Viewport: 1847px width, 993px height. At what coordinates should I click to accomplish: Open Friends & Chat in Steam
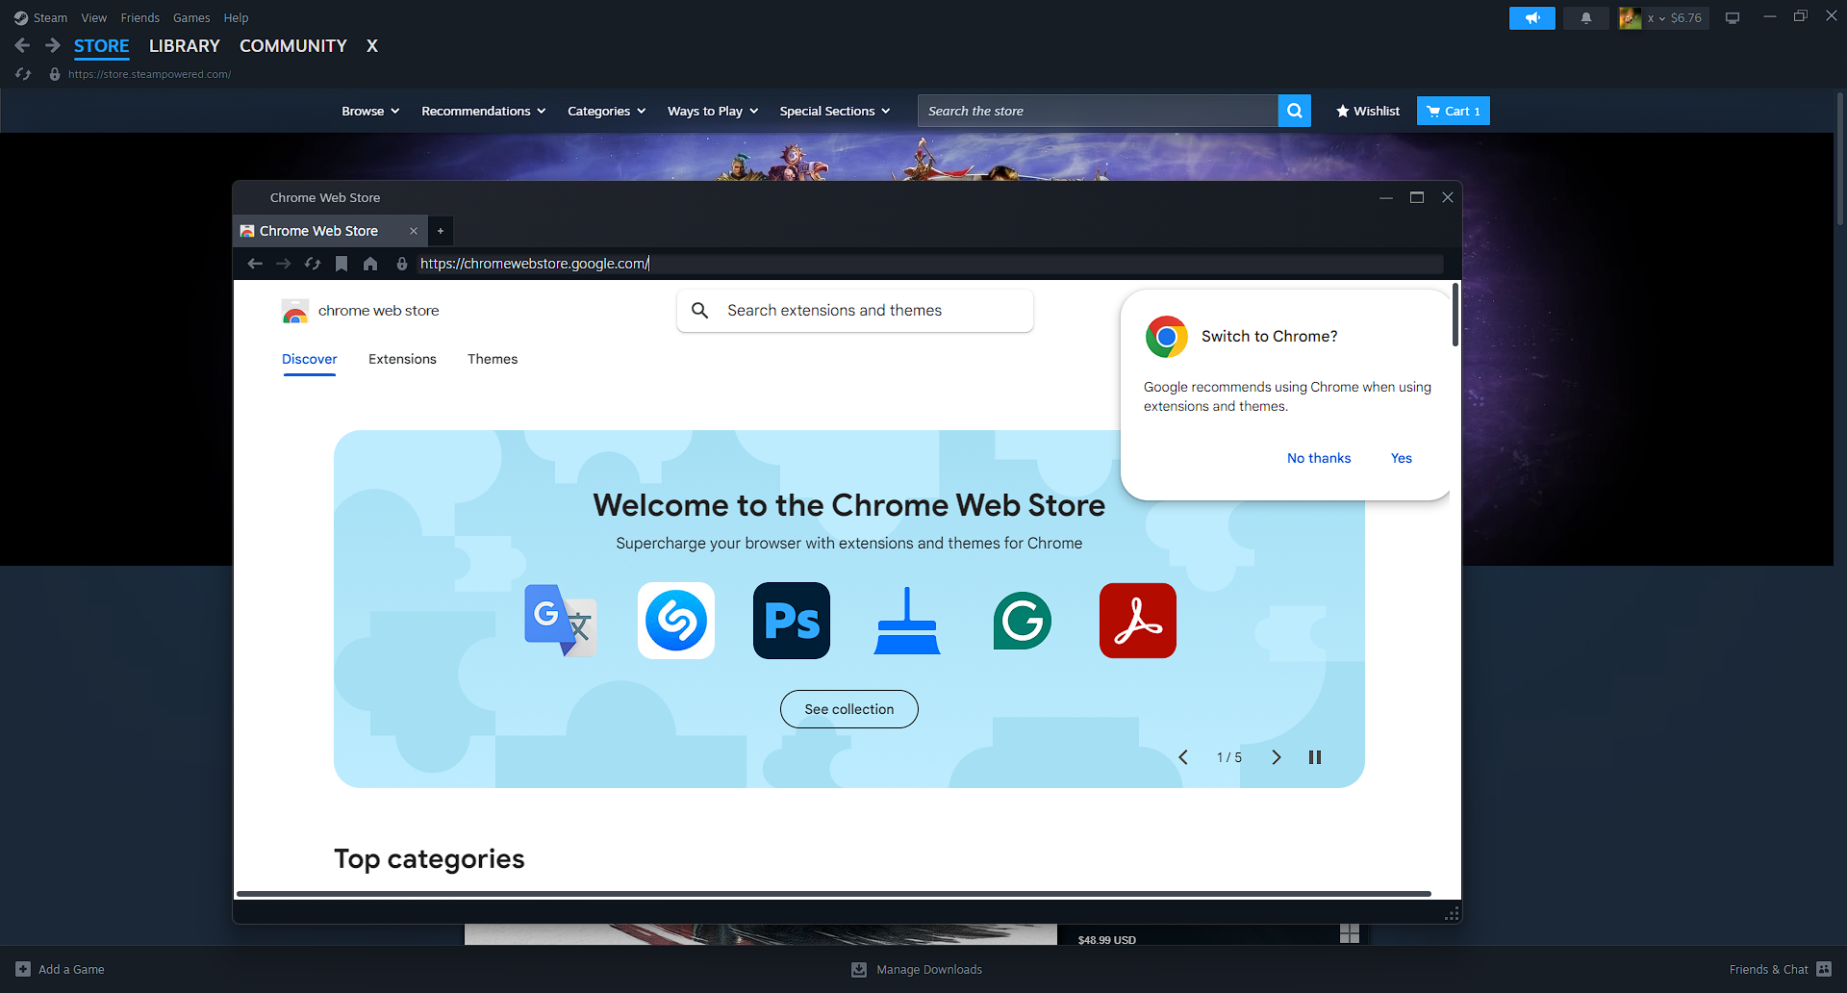coord(1780,969)
